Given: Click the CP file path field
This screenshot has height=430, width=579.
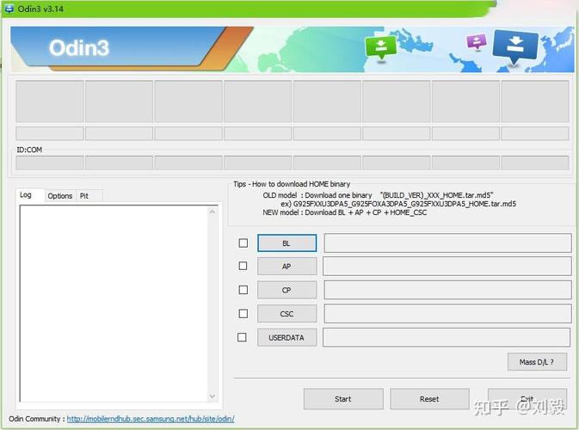Looking at the screenshot, I should pyautogui.click(x=447, y=290).
